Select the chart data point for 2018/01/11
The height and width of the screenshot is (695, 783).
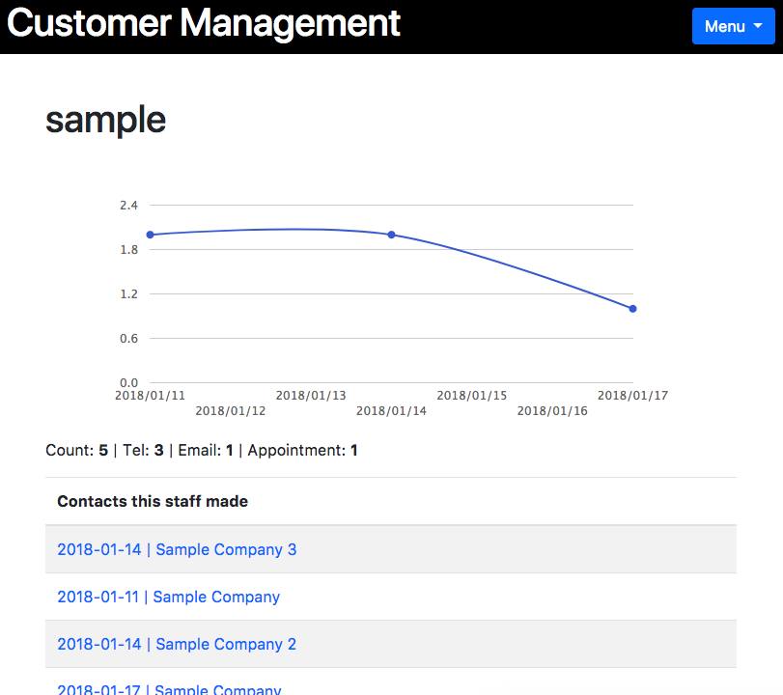(x=150, y=235)
